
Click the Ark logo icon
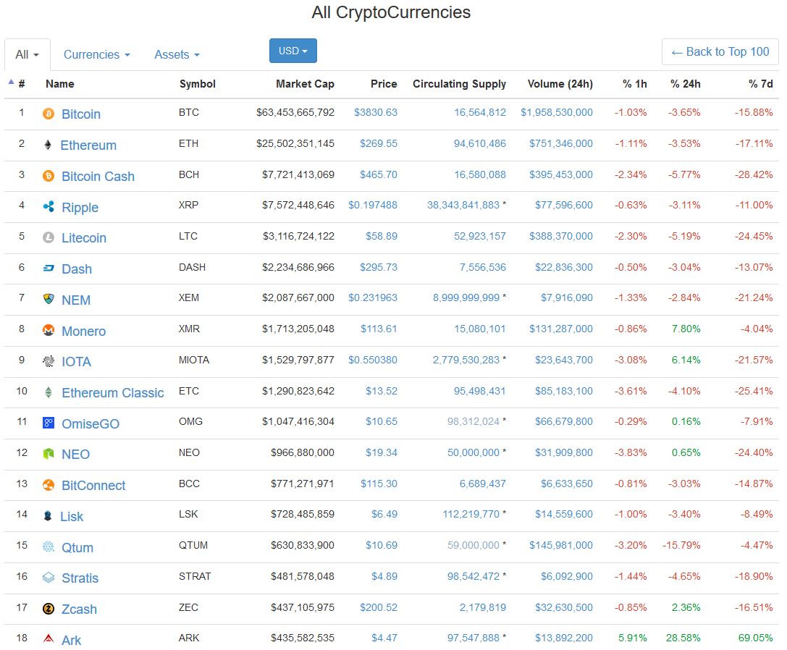pos(49,639)
